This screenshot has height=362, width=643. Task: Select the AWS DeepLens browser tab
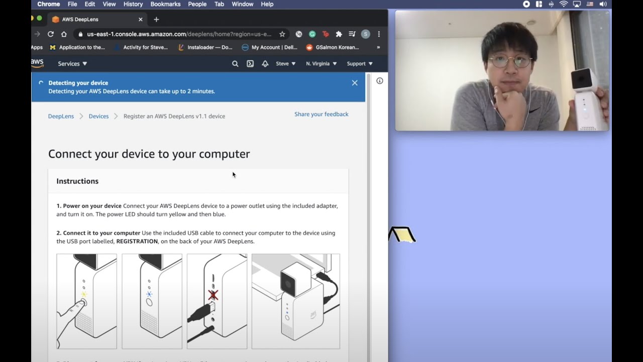click(97, 20)
